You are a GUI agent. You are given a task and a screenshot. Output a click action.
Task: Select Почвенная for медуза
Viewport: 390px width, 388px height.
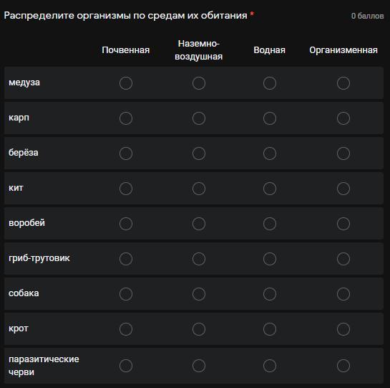point(126,83)
